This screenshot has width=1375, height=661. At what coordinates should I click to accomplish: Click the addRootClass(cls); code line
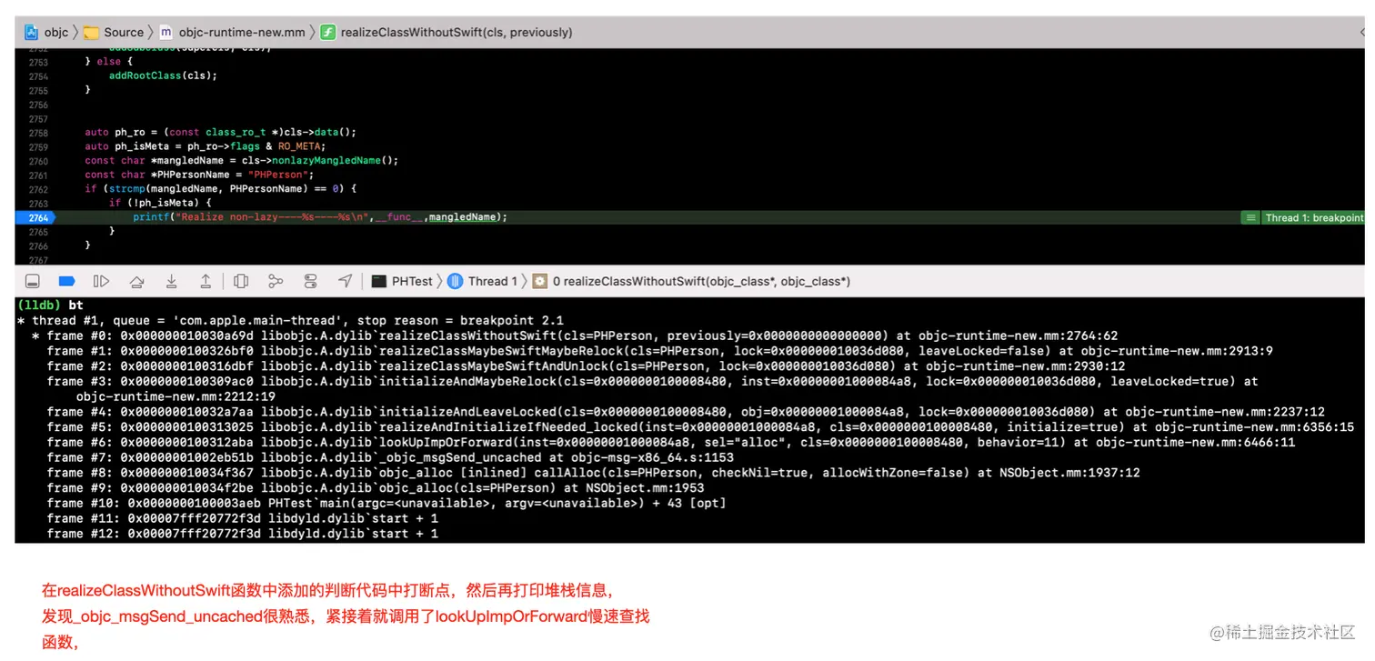pyautogui.click(x=163, y=75)
